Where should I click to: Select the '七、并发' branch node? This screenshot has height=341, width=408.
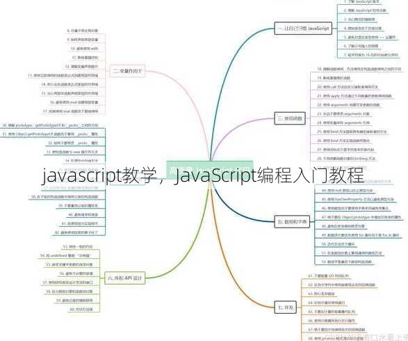coord(286,308)
